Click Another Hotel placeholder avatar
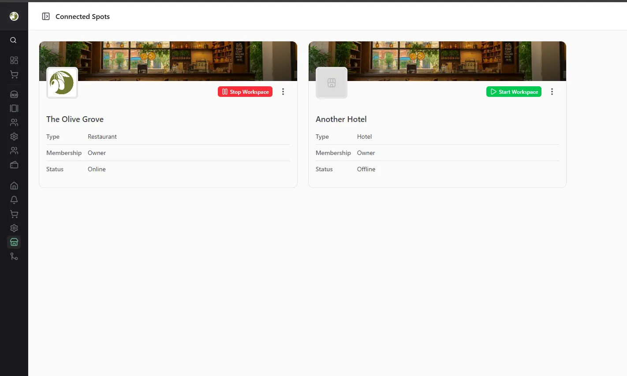Screen dimensions: 627x376 332,83
